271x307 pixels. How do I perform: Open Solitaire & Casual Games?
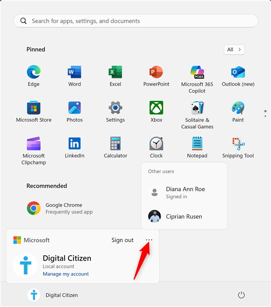tap(197, 115)
